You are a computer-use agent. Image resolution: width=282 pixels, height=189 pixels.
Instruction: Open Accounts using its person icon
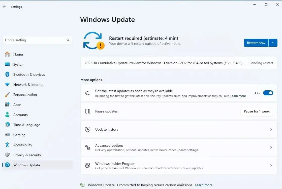7,115
